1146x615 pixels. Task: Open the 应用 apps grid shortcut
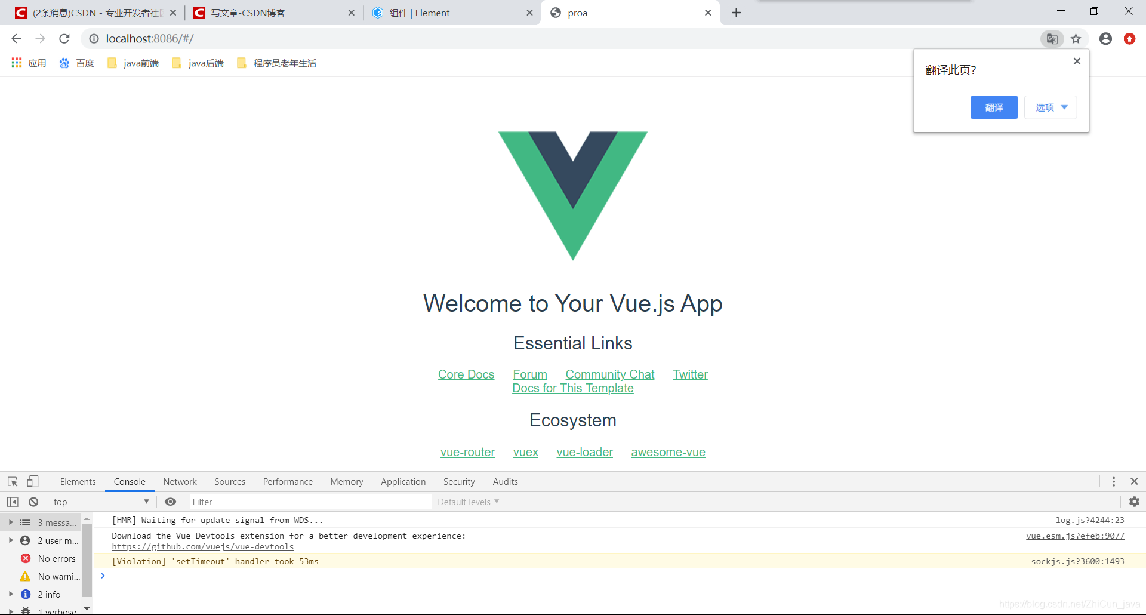[x=29, y=63]
